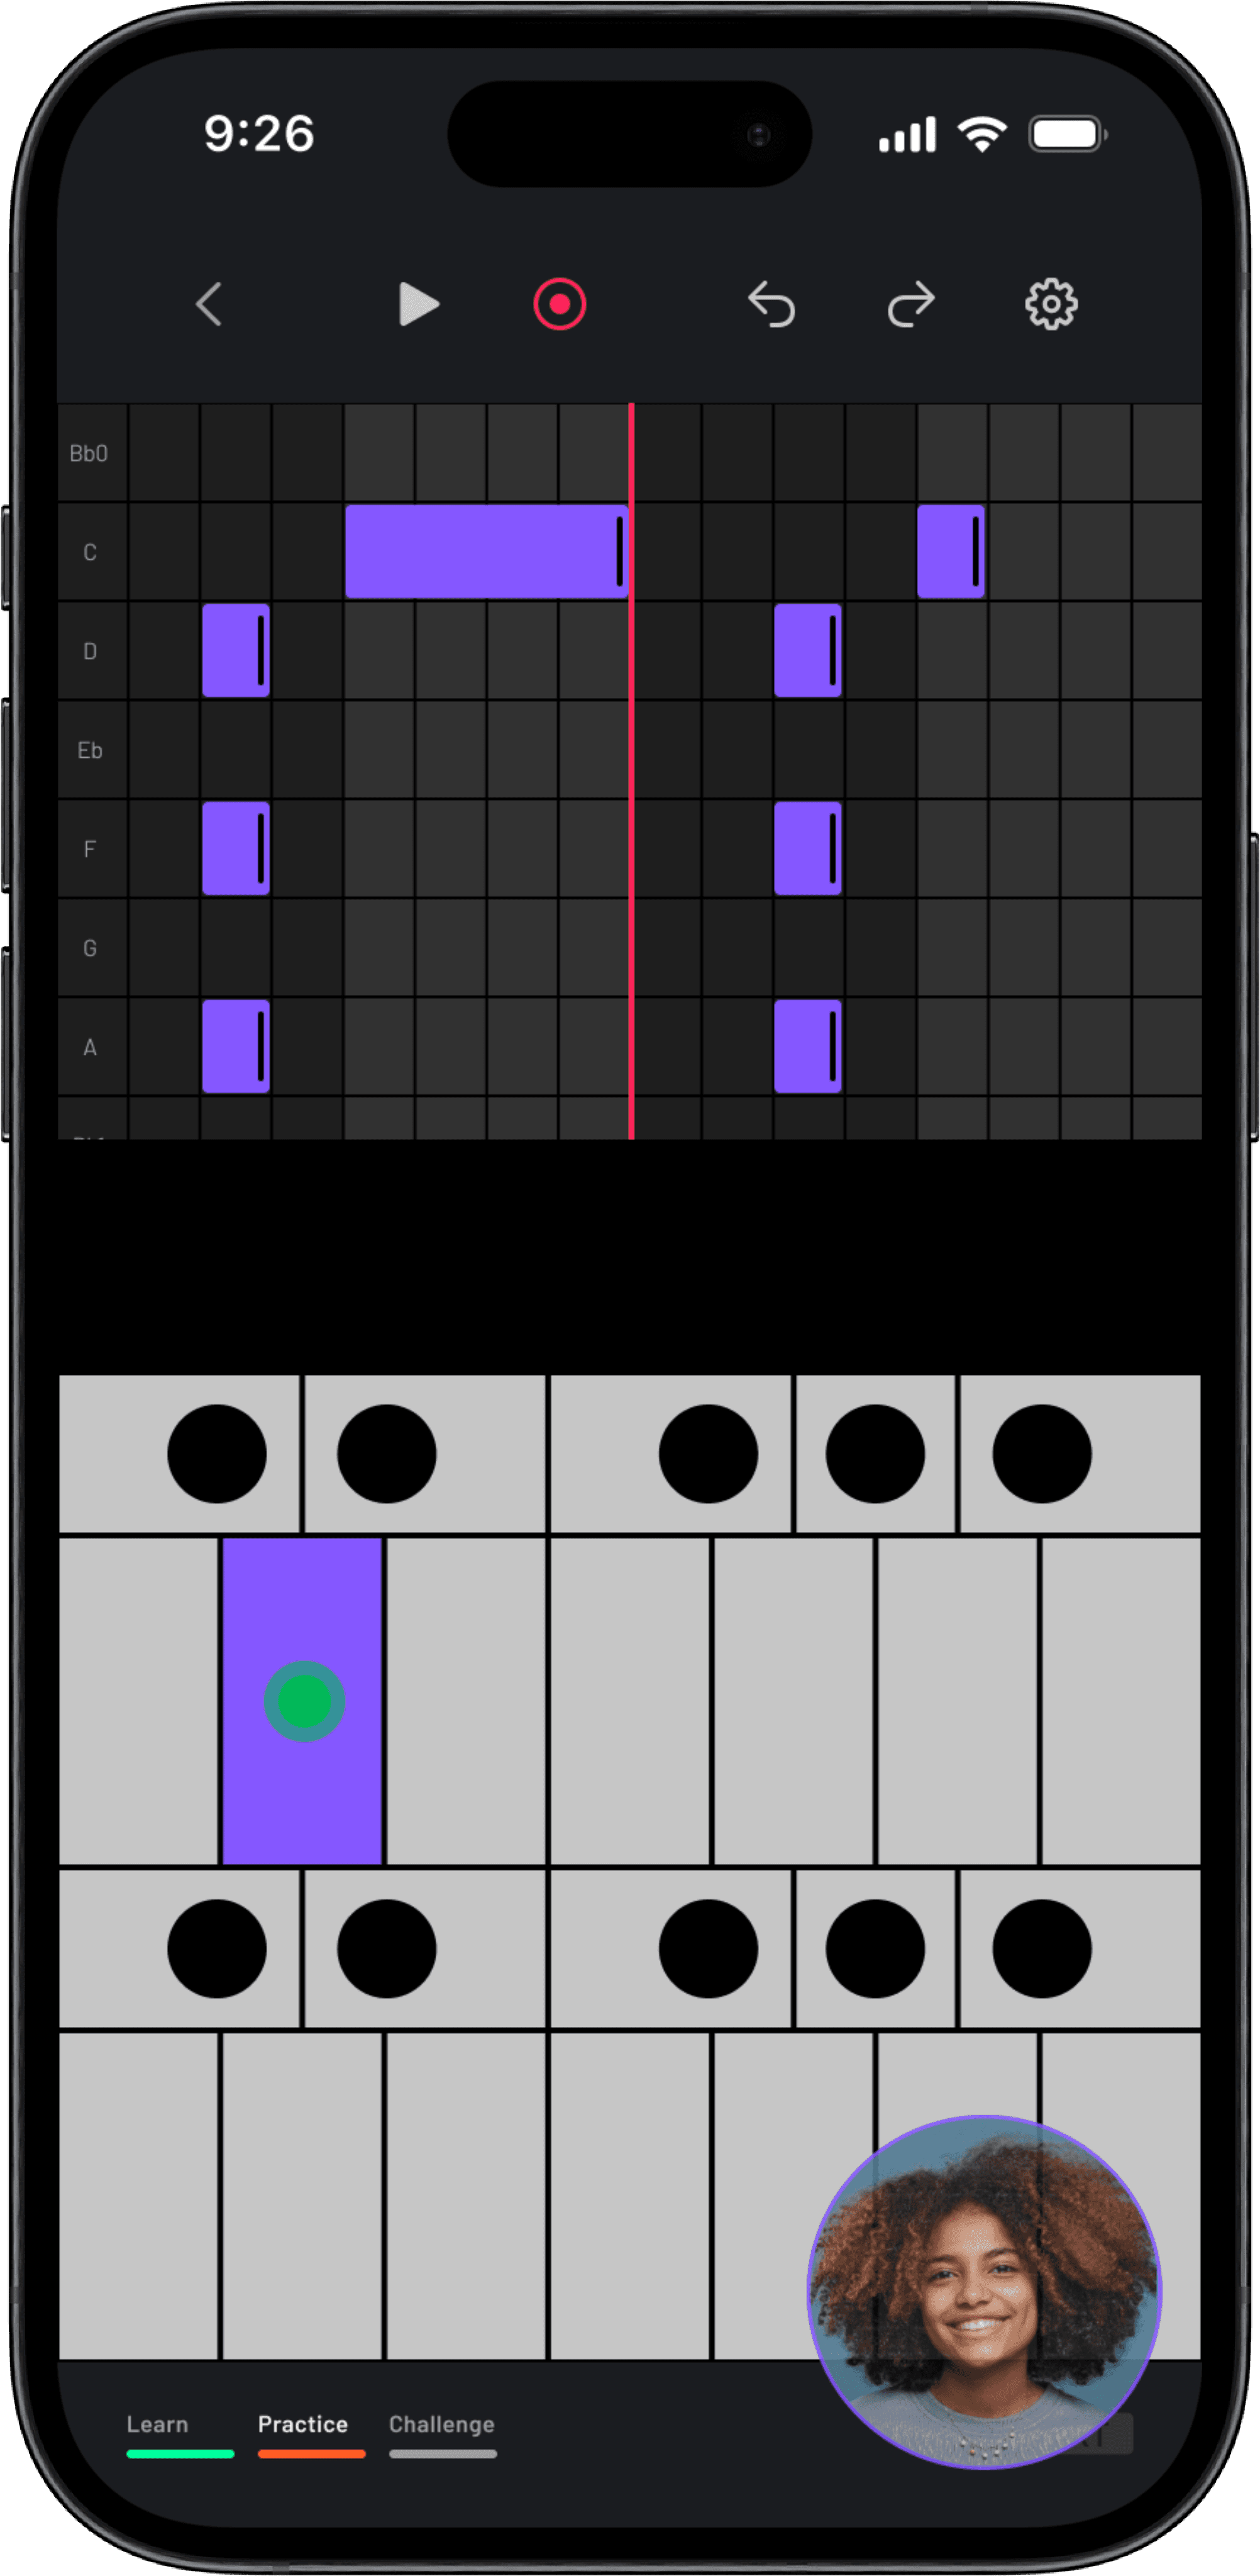The image size is (1260, 2576).
Task: Start recording with the red record icon
Action: click(x=559, y=304)
